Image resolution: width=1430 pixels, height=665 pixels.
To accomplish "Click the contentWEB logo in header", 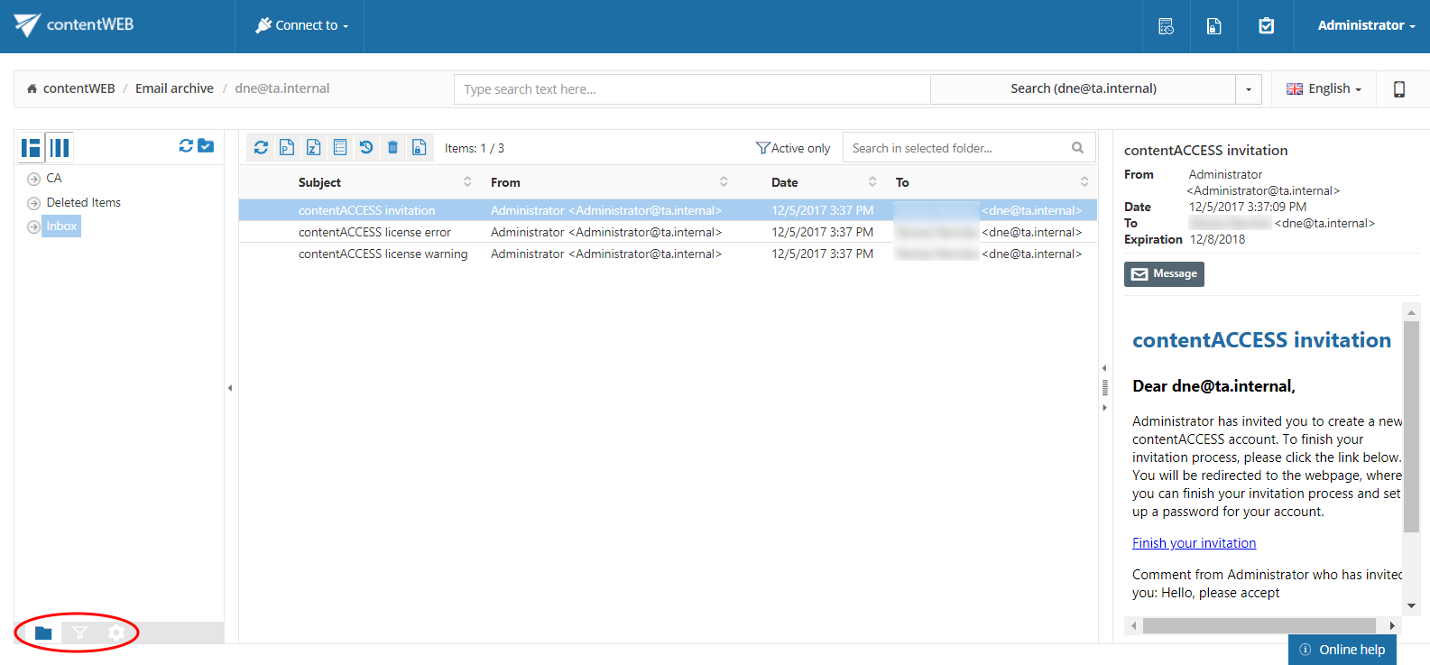I will point(74,25).
